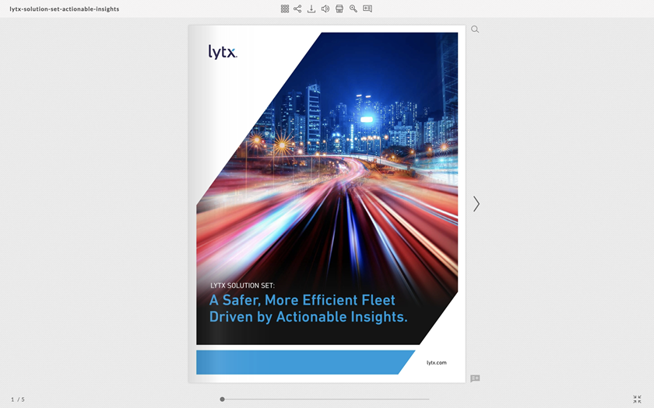Exit fullscreen using collapse arrows icon
The image size is (654, 408).
click(637, 399)
